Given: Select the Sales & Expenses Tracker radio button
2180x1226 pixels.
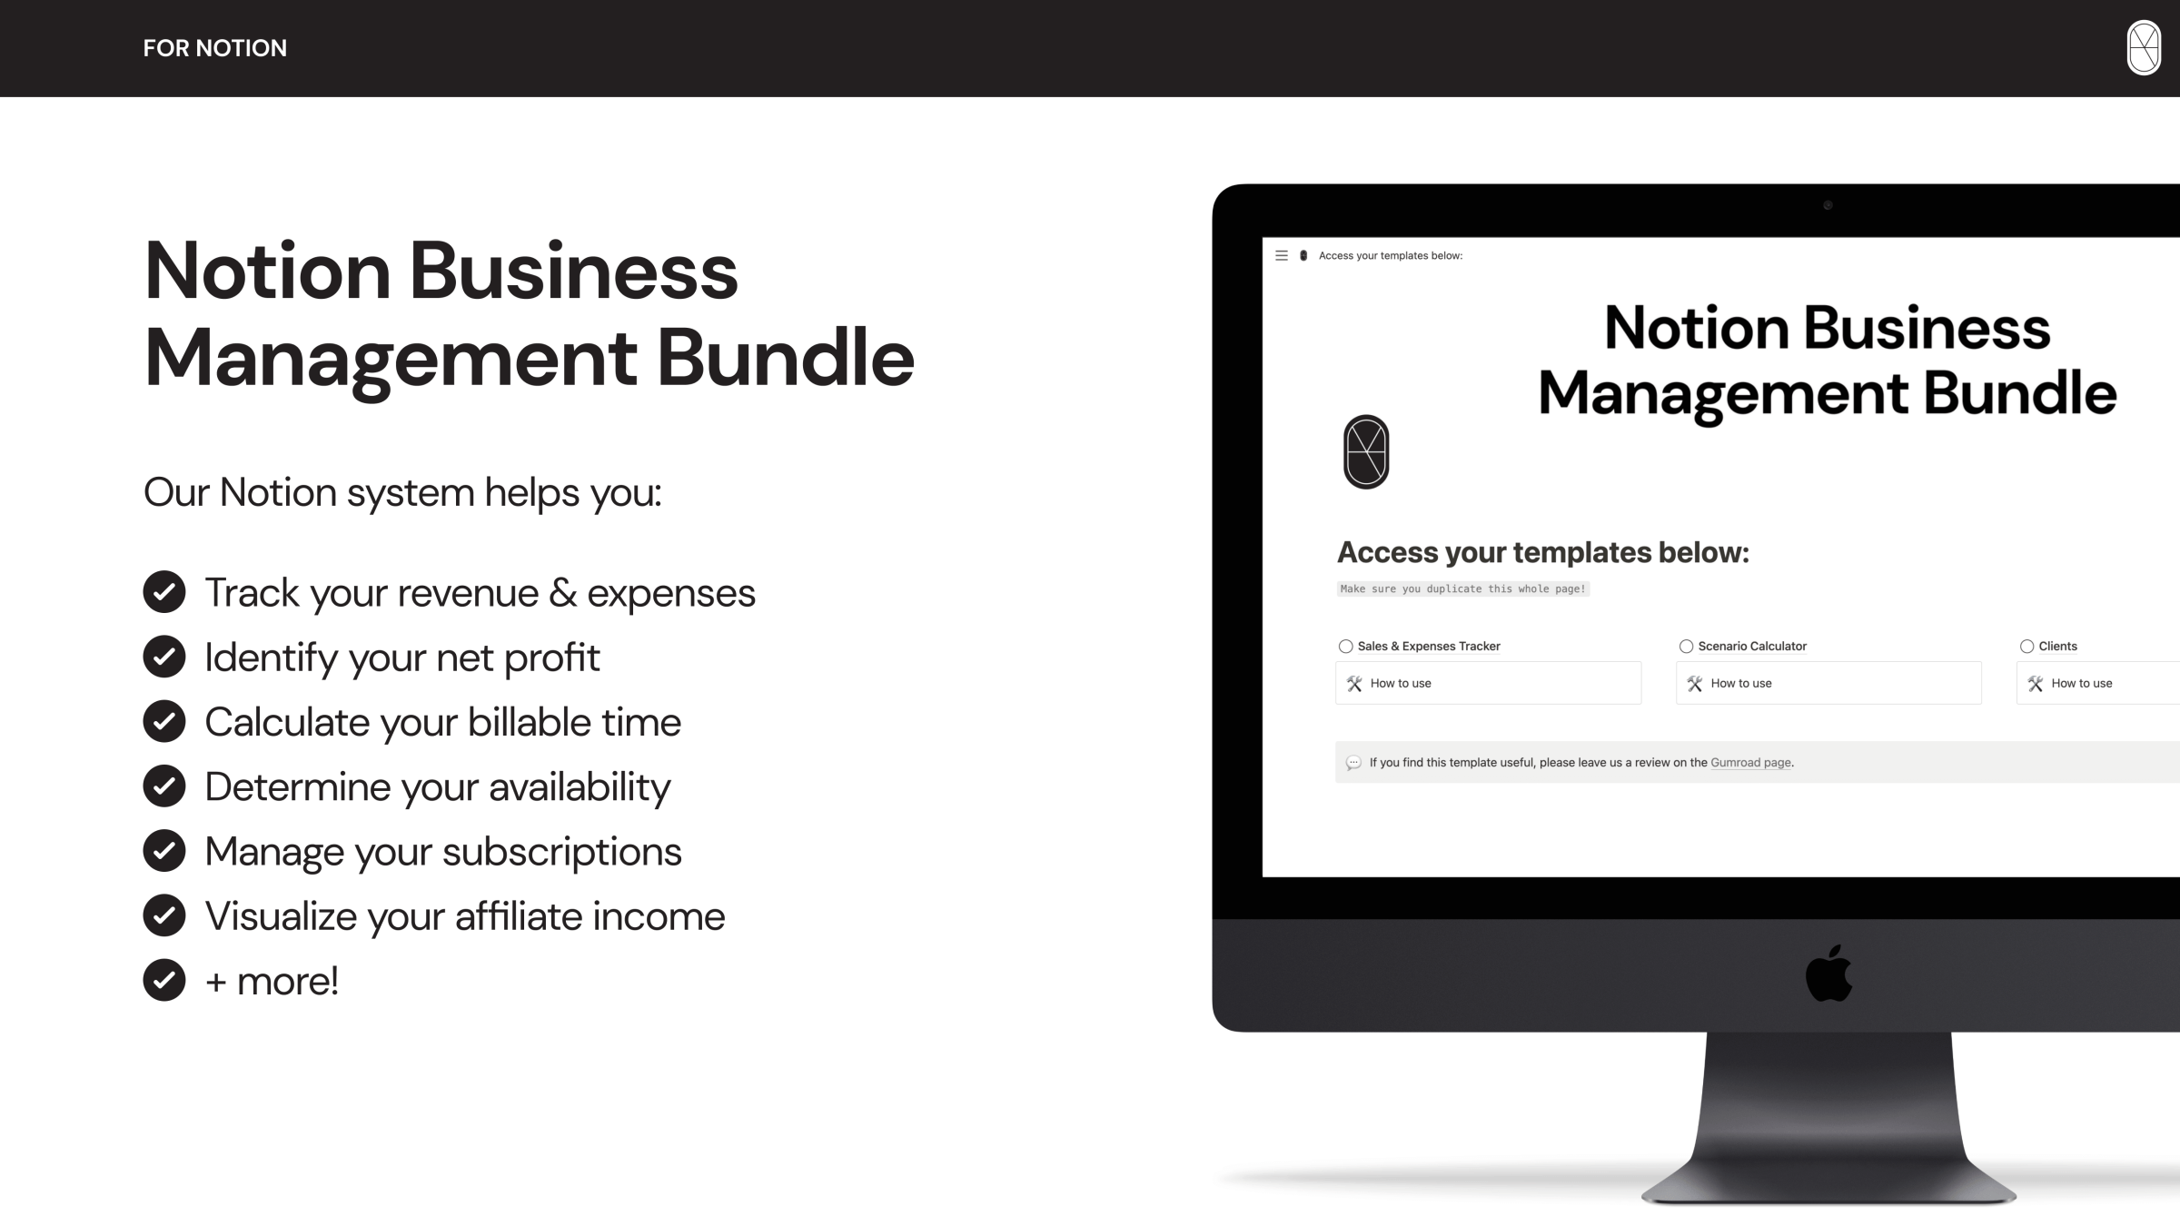Looking at the screenshot, I should coord(1344,645).
